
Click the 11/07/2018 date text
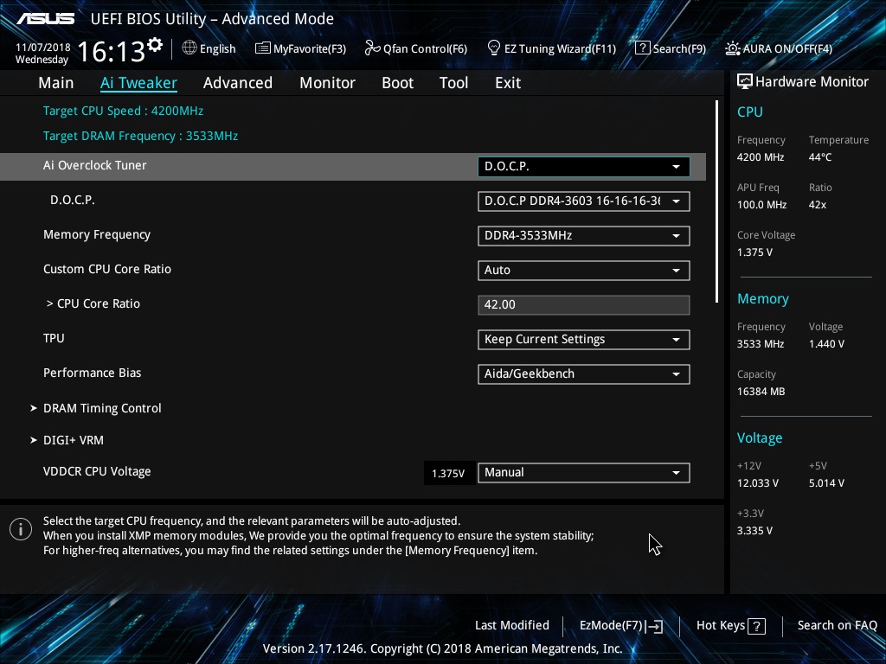[x=43, y=48]
